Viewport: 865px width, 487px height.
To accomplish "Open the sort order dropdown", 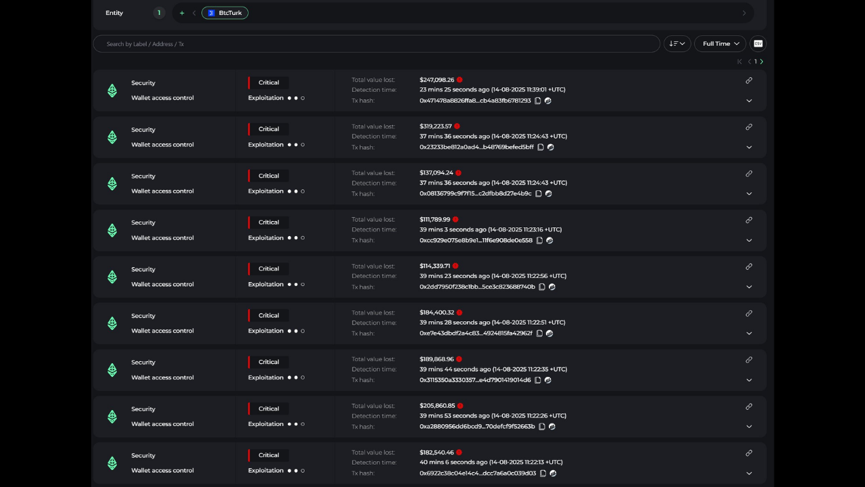I will coord(677,43).
